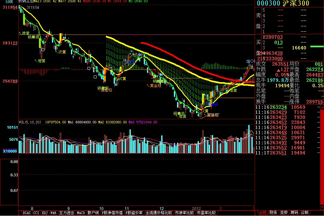Switch to 全流通价格比较 tab
This screenshot has height=216, width=324.
point(159,213)
